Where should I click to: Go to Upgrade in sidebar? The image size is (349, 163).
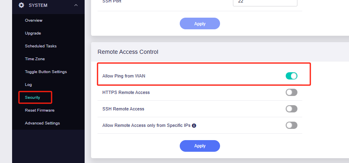[x=33, y=33]
